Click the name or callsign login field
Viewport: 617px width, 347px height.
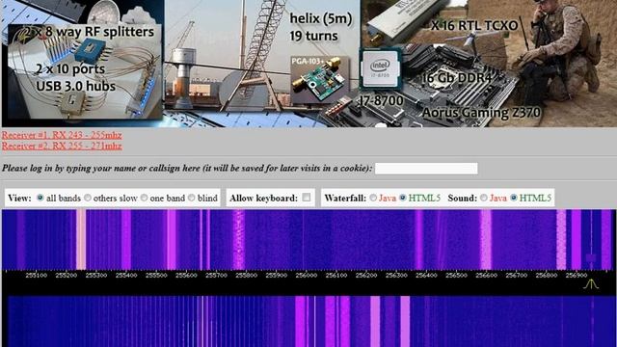426,169
